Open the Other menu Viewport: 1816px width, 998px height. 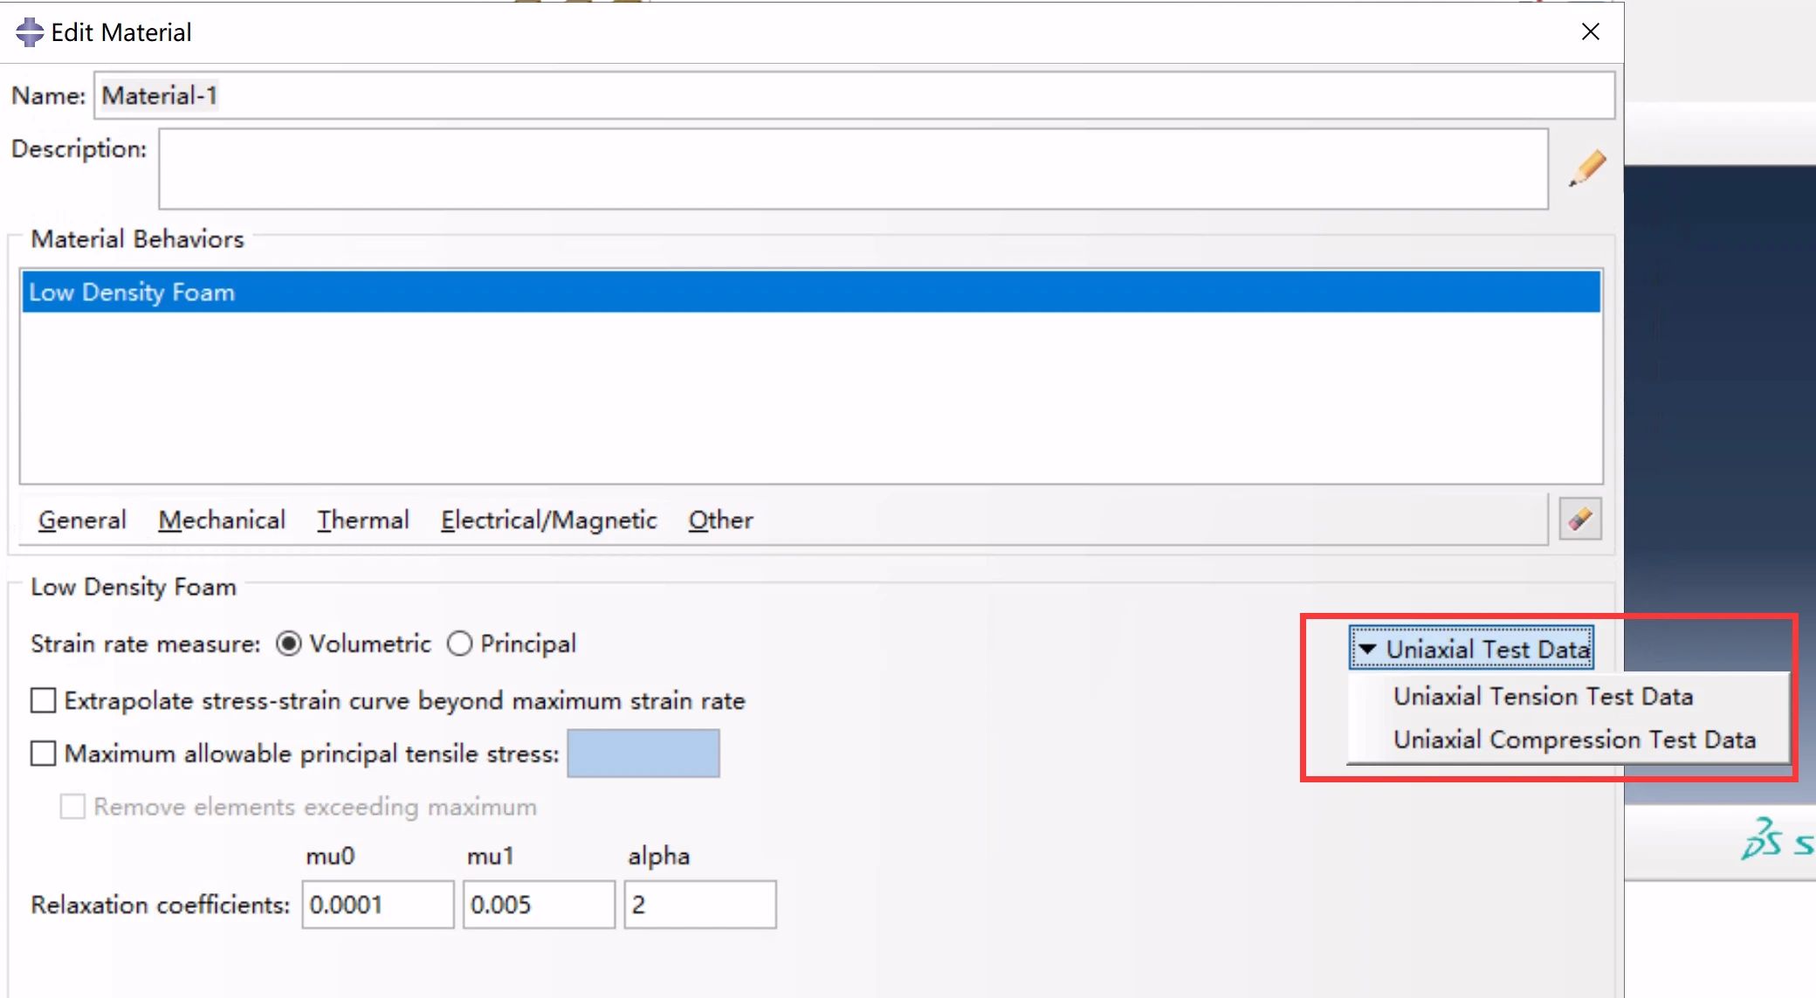[720, 520]
